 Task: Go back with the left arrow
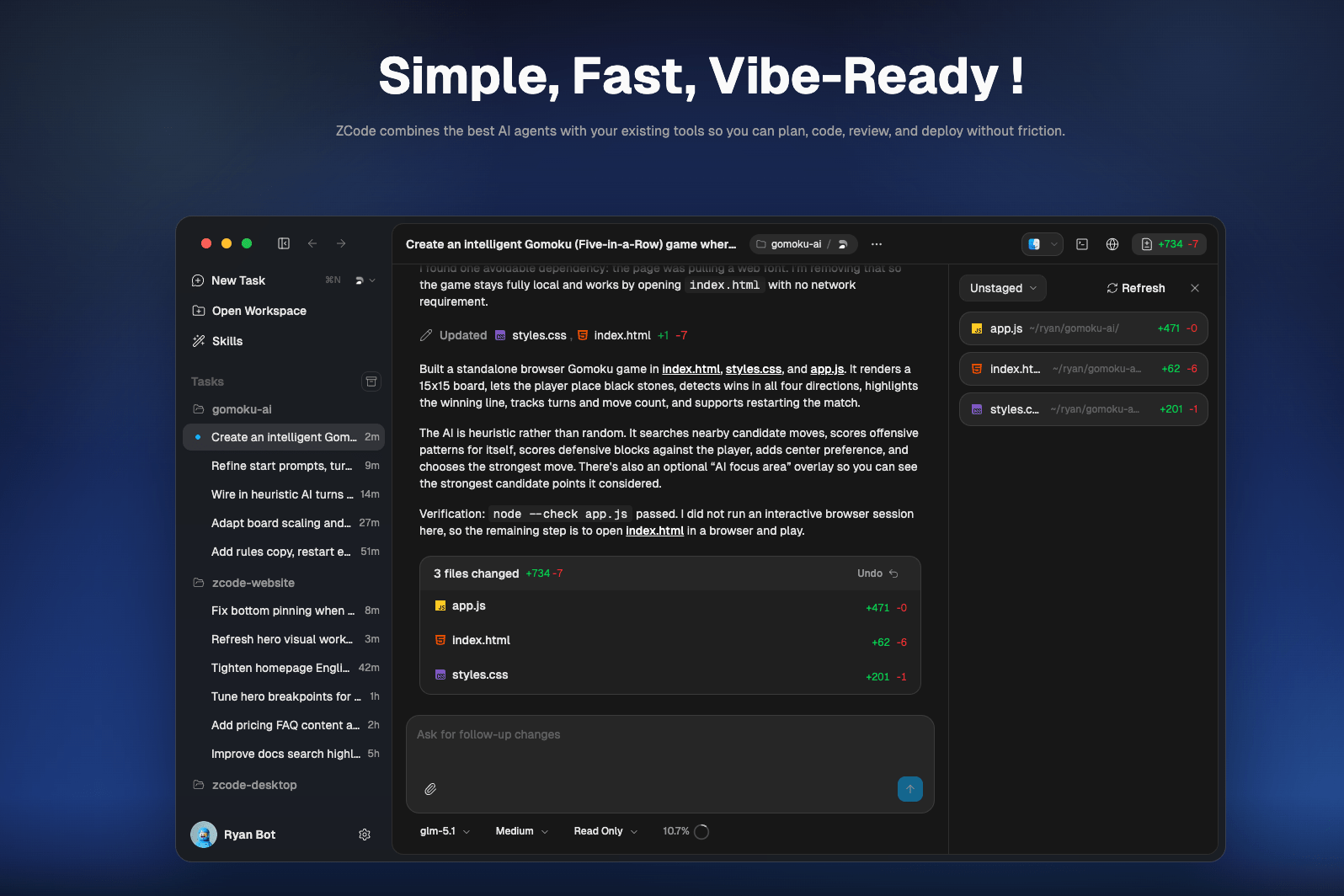point(312,243)
